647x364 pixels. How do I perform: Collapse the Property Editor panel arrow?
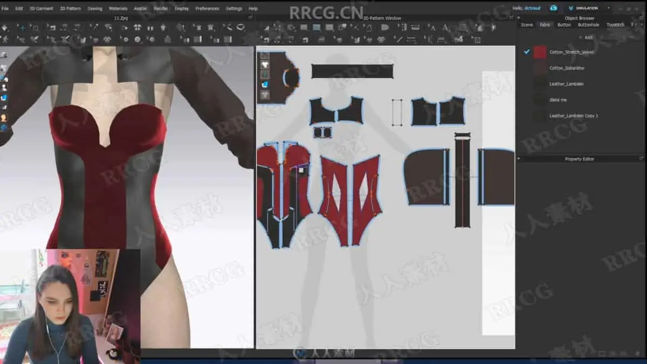click(x=519, y=159)
